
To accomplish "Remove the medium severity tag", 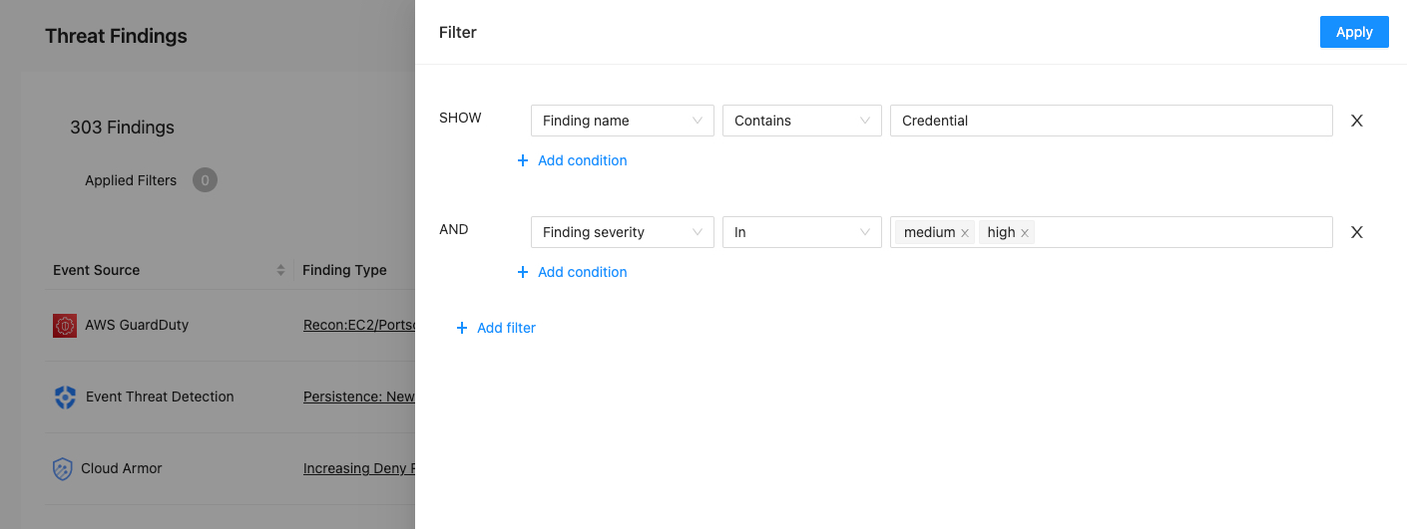I will [965, 233].
